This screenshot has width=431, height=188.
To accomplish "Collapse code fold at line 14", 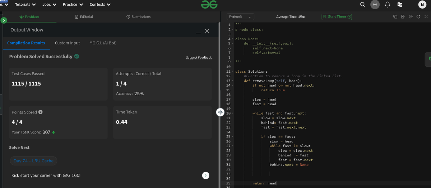I will click(x=232, y=86).
